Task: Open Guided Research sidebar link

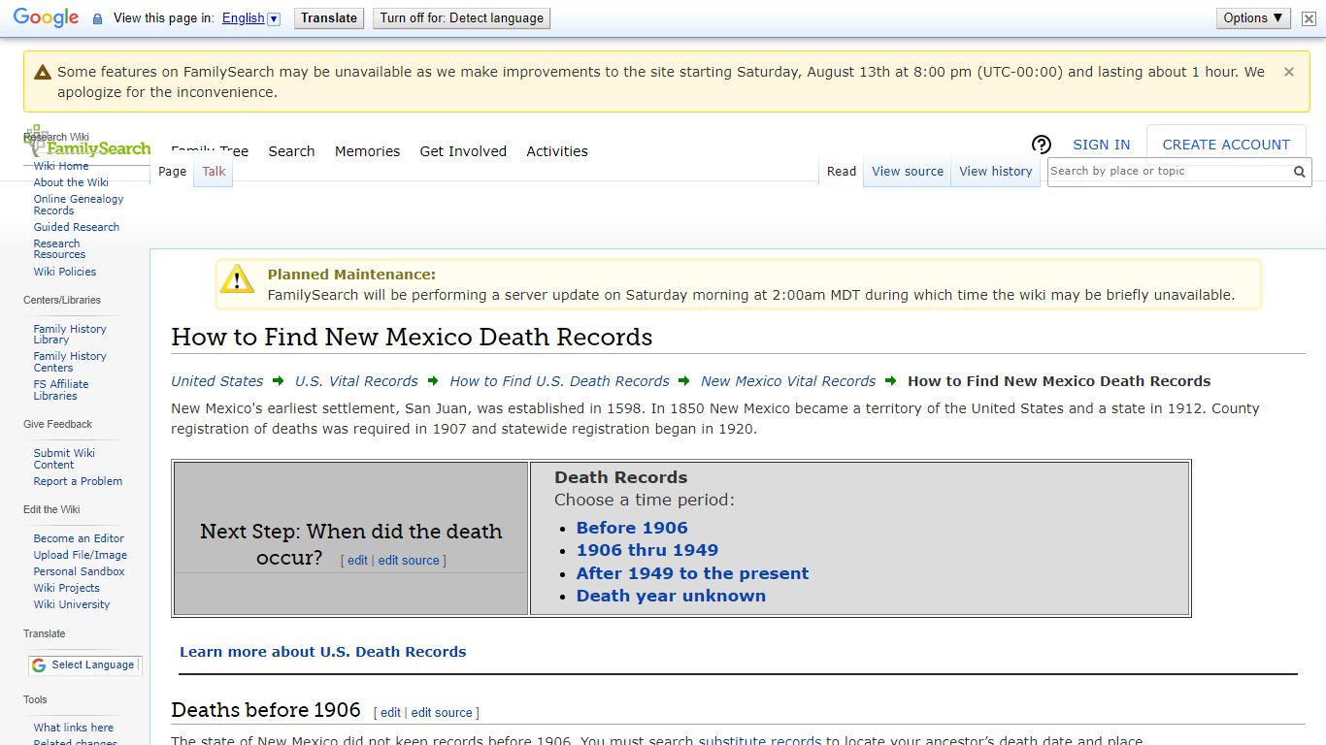Action: (x=77, y=227)
